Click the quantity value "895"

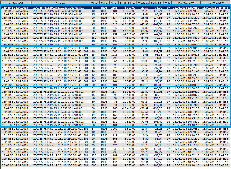tap(115, 95)
